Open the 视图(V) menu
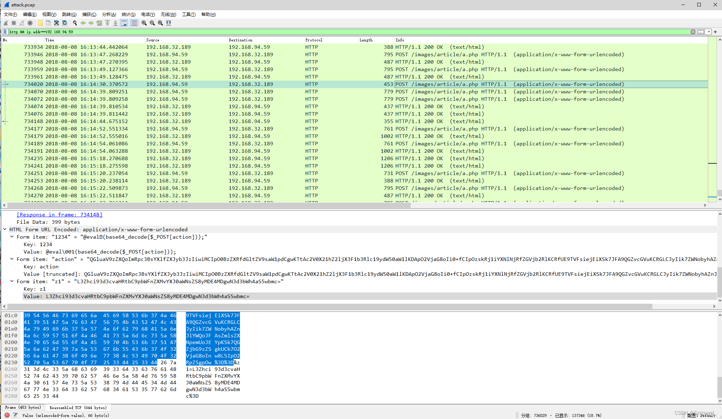Screen dimensions: 722x419 (x=49, y=14)
